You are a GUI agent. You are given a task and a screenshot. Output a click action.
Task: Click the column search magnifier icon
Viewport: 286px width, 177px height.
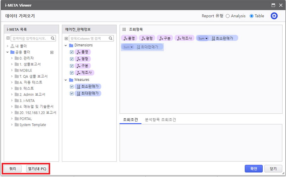111,39
